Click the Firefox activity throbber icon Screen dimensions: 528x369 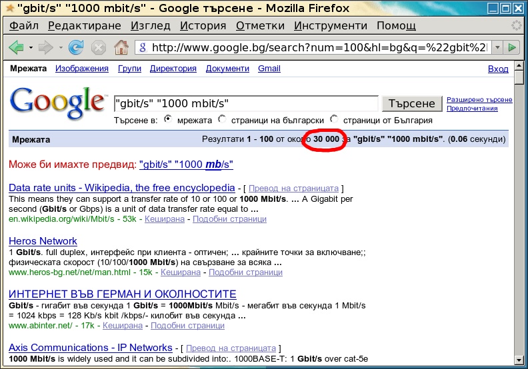point(516,25)
